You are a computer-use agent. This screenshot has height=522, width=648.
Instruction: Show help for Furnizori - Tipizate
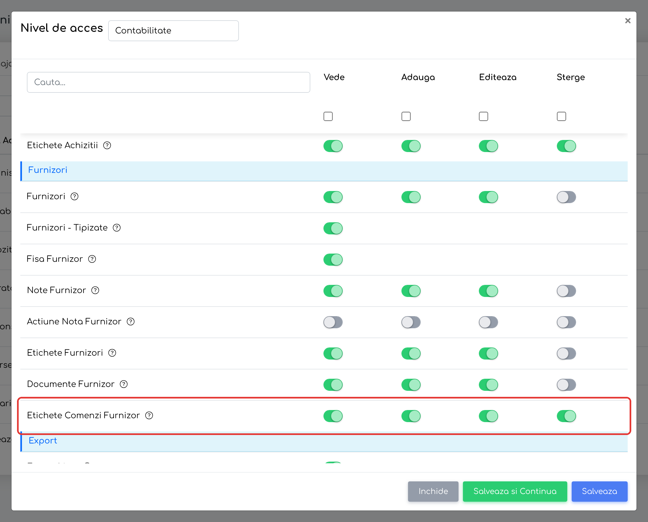(x=117, y=228)
